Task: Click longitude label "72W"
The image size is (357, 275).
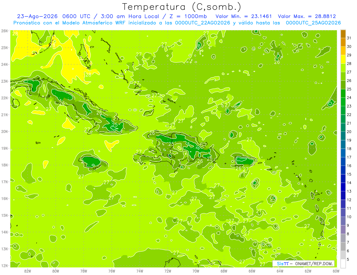Action: pos(168,271)
